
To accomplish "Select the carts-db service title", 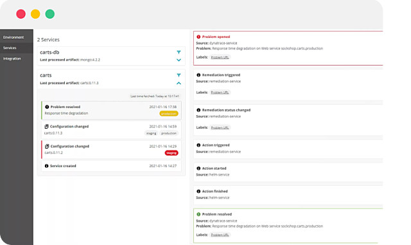I will coord(49,52).
